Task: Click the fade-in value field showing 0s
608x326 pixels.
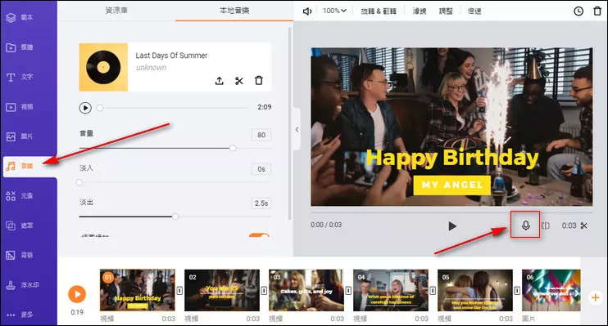Action: point(261,169)
